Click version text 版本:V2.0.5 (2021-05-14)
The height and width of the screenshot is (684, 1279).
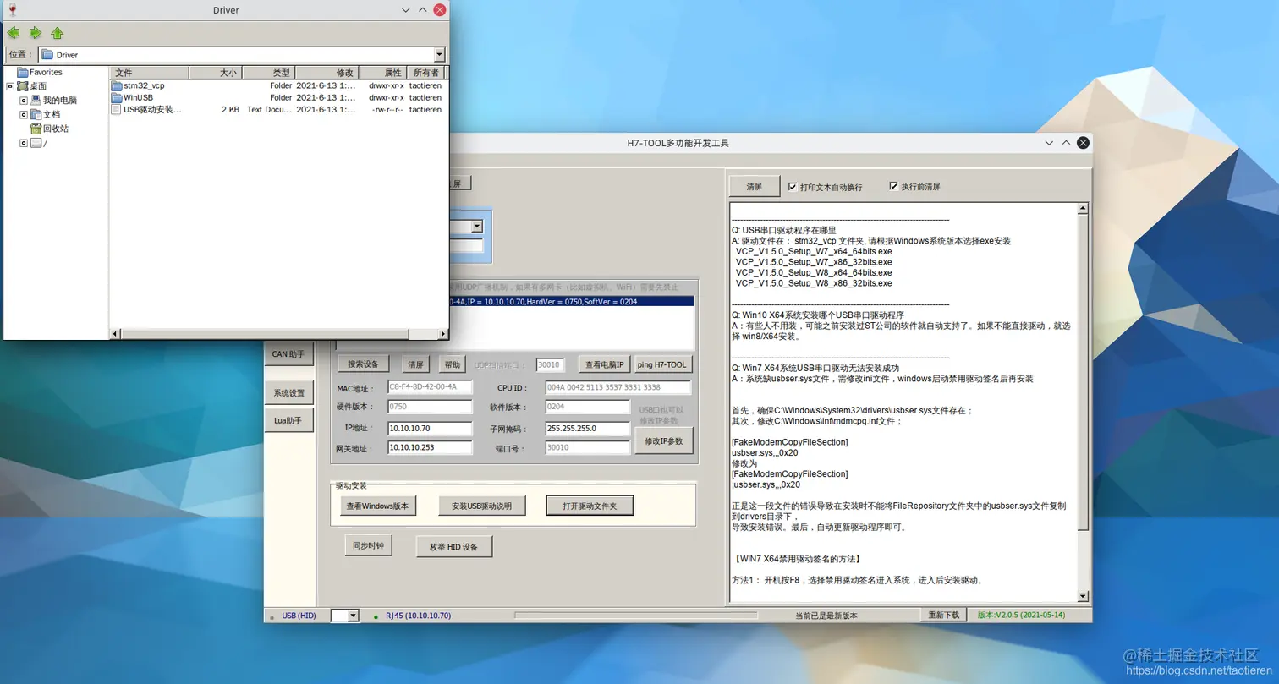(1021, 616)
